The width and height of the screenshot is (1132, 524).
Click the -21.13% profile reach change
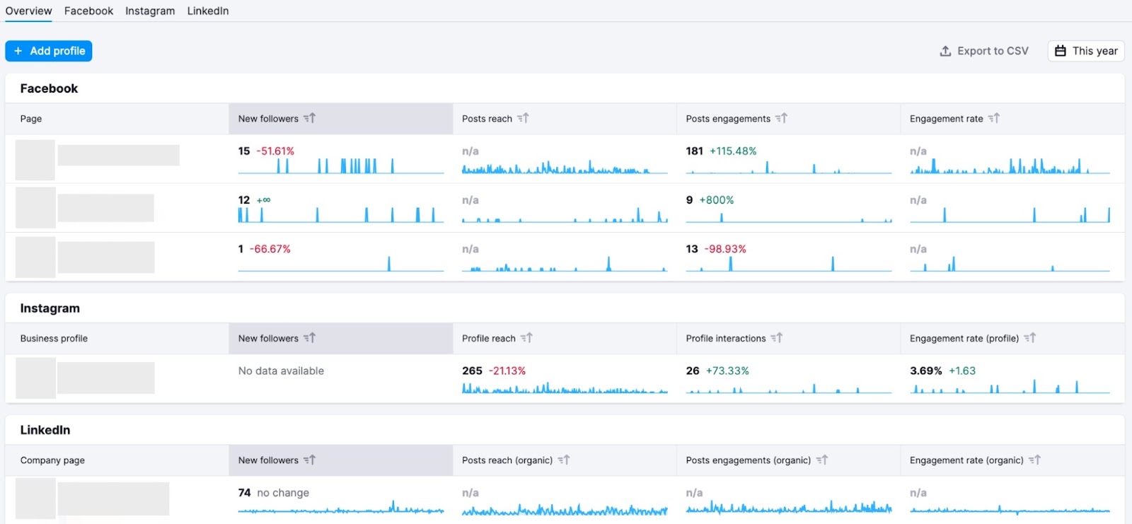pos(507,371)
